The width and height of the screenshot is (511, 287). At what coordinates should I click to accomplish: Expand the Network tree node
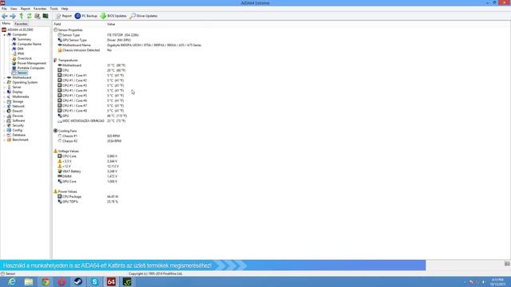[x=4, y=106]
